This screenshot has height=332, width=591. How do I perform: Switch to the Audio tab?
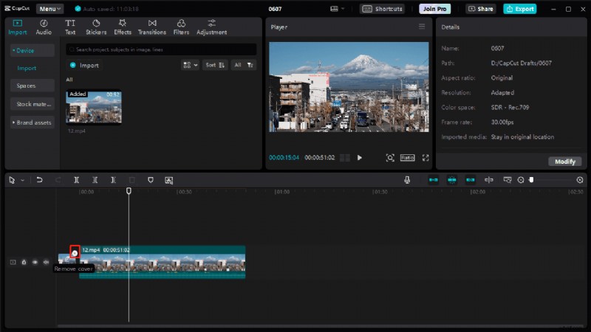point(44,27)
